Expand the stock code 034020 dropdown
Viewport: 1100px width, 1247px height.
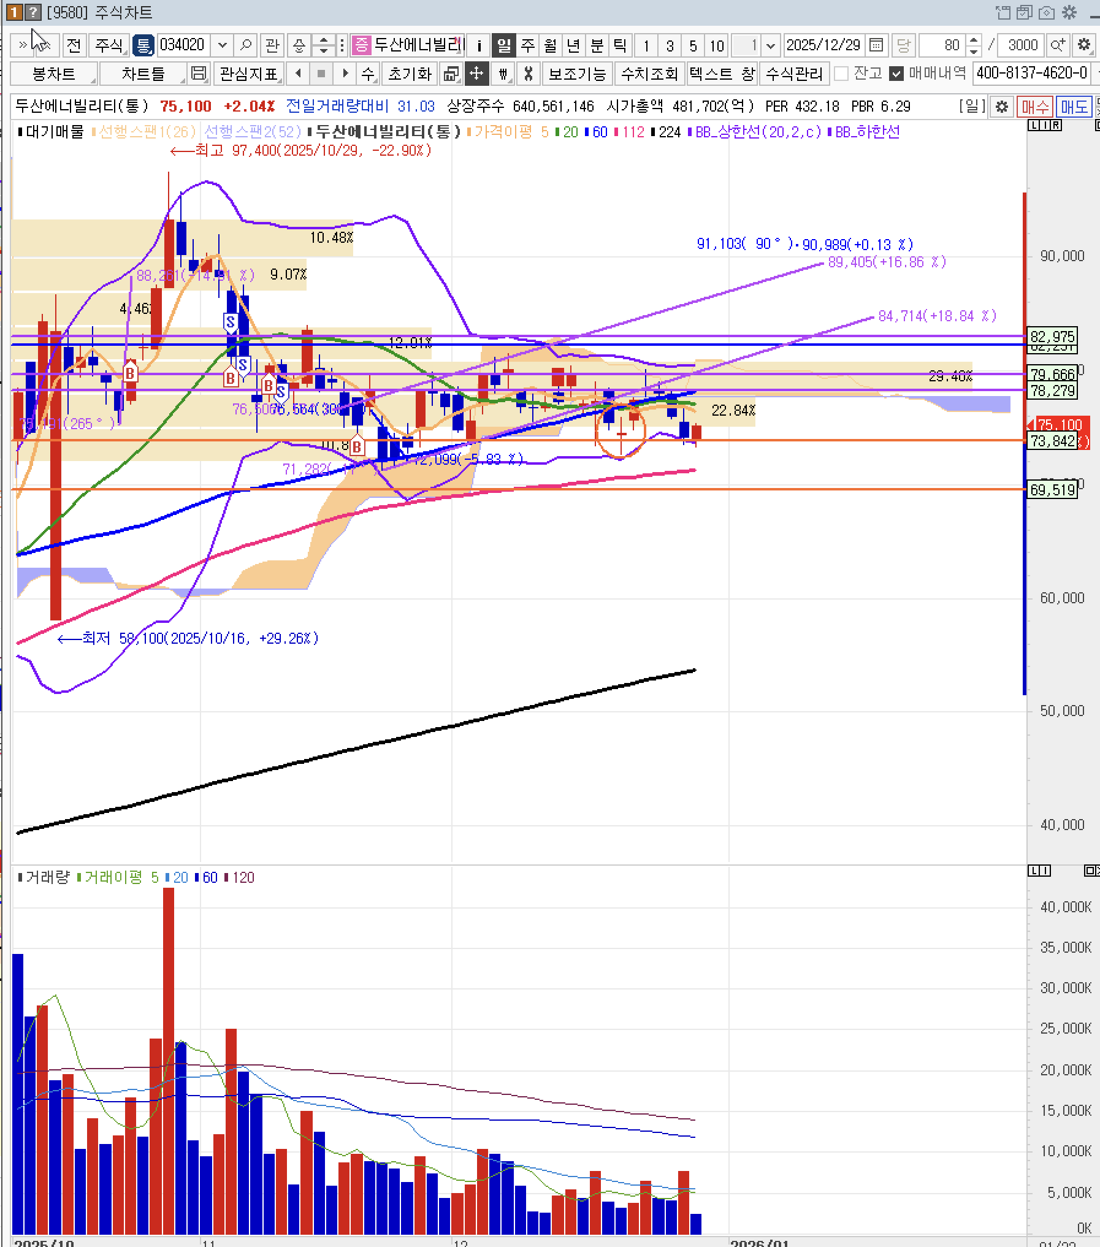[222, 45]
